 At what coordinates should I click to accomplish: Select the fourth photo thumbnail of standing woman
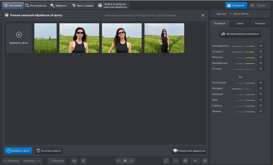point(164,38)
